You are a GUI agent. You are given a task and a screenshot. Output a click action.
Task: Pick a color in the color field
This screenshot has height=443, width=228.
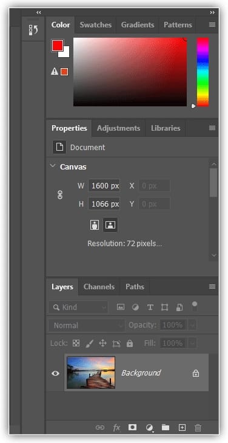130,72
